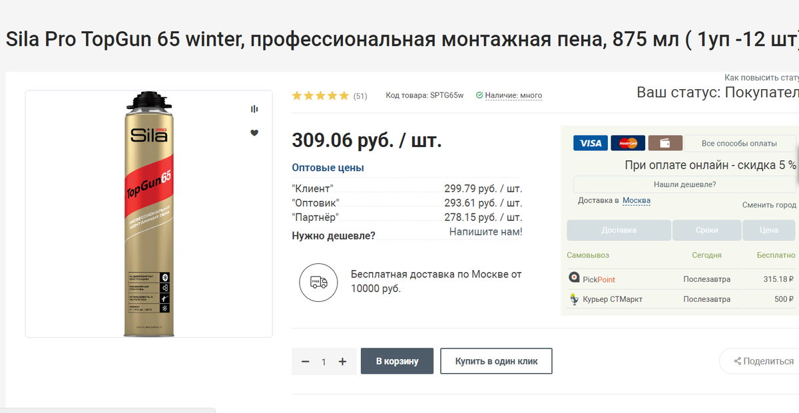799x413 pixels.
Task: Click the Сегодня pickup term cell
Action: 706,255
